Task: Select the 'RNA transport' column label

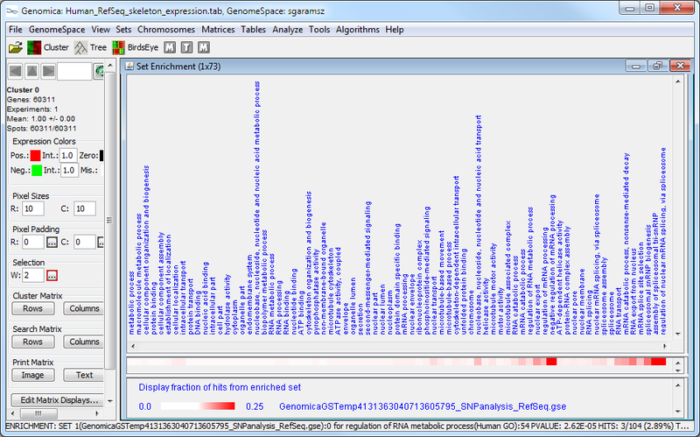Action: pos(619,311)
